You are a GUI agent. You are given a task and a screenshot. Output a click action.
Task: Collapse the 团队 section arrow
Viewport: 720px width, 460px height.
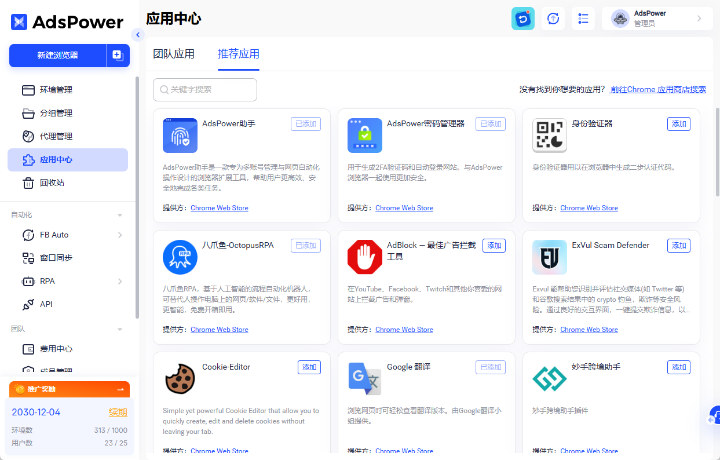tap(120, 329)
